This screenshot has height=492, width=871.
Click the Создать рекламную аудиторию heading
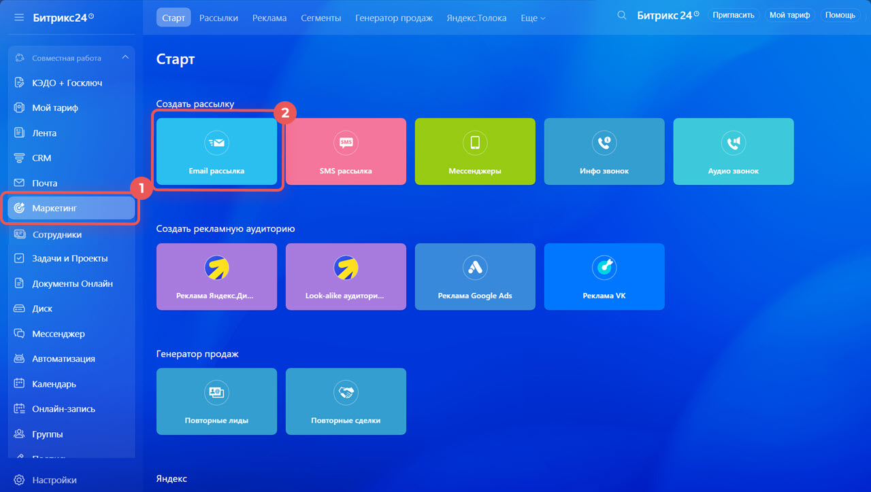pos(225,229)
